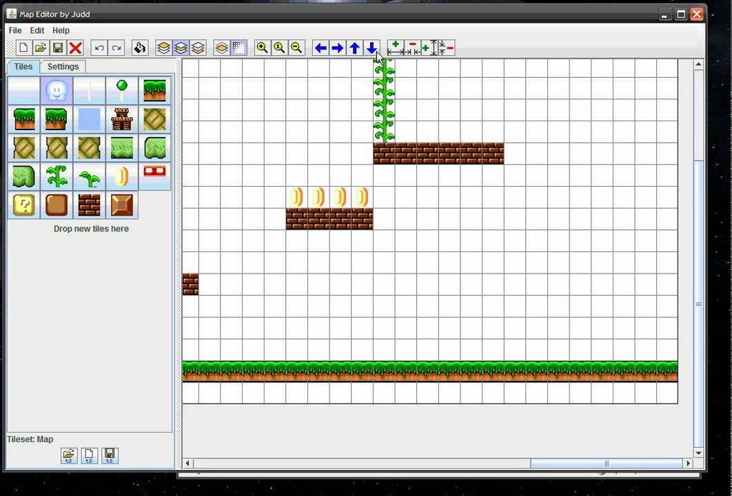Select the smiling cloud tile

57,90
